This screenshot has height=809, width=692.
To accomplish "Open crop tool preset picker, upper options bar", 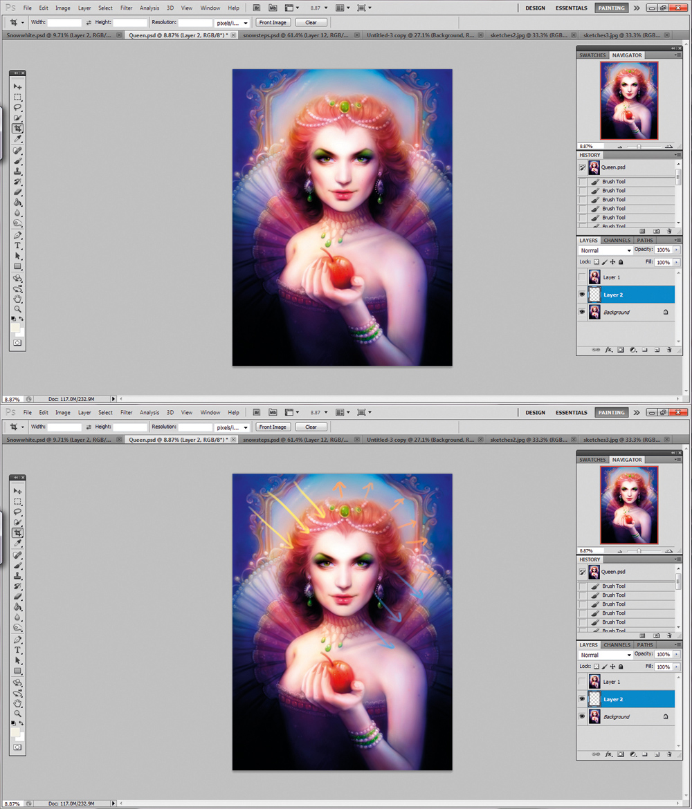I will [17, 22].
